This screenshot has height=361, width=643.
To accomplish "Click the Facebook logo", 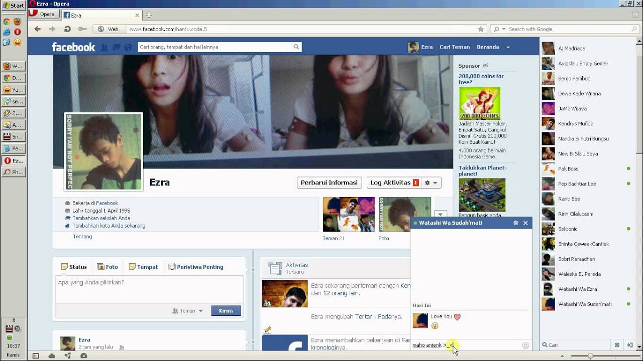I will tap(73, 47).
